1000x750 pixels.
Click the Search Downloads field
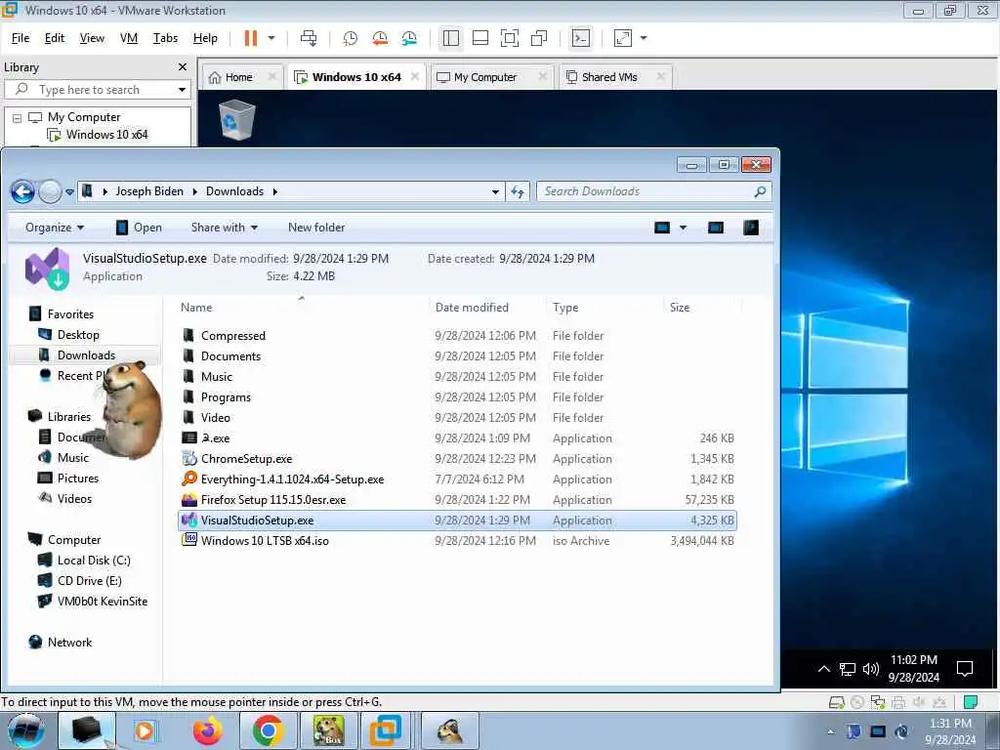(x=653, y=191)
